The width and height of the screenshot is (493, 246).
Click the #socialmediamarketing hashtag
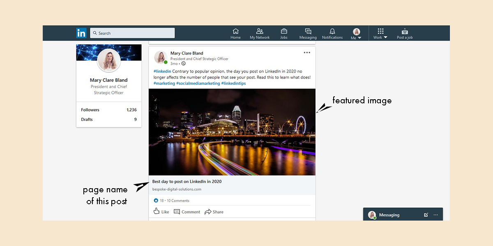198,83
